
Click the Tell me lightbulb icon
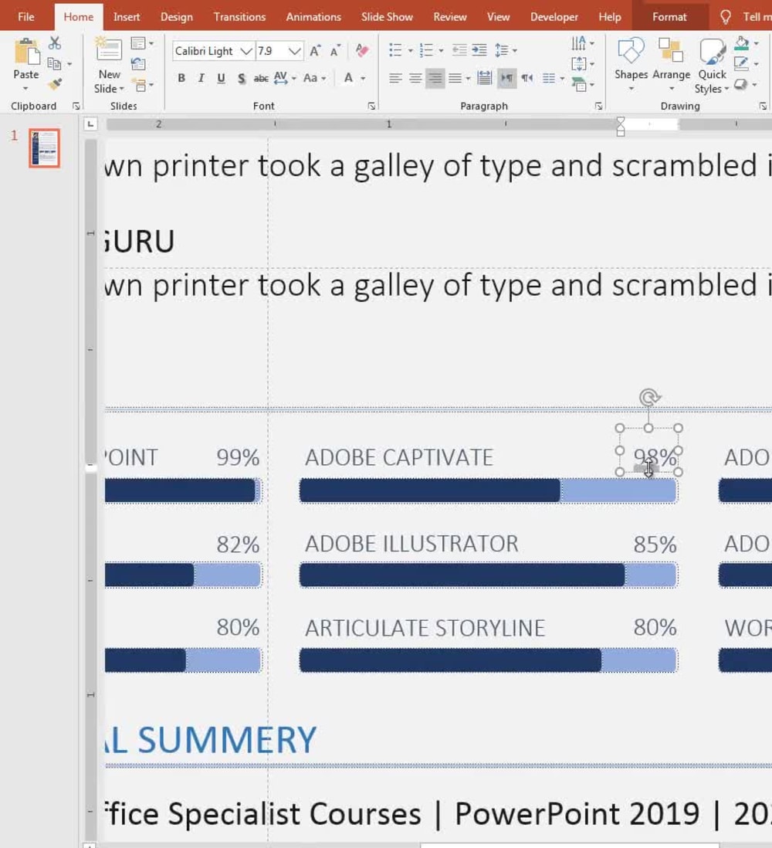[726, 17]
